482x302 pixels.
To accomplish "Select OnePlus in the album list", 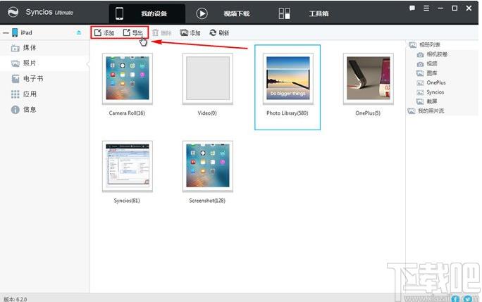I will coord(431,82).
